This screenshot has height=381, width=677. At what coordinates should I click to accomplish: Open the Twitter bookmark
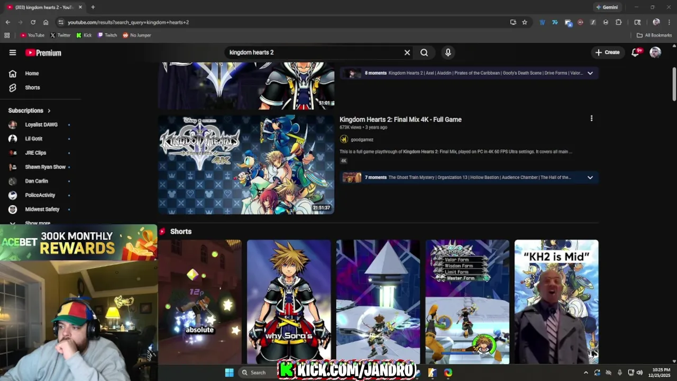60,35
